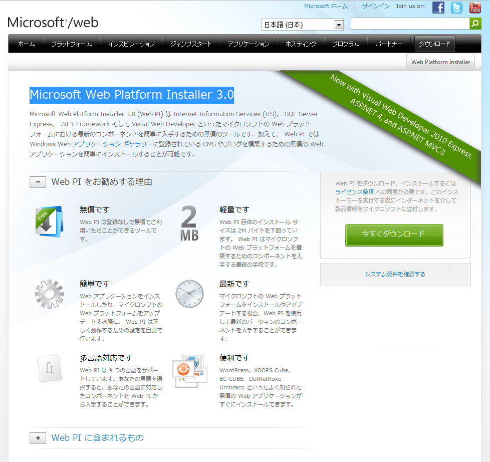Click the 無償です heading
Image resolution: width=490 pixels, height=462 pixels.
[95, 210]
